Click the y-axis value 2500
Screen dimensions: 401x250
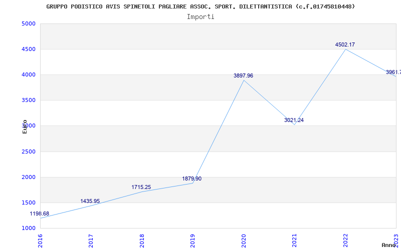pos(29,152)
